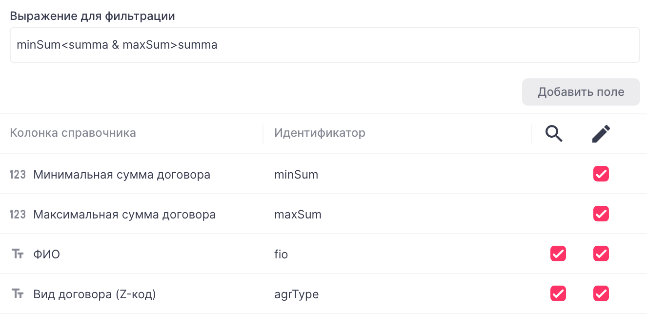The width and height of the screenshot is (647, 326).
Task: Toggle edit checkbox for fio row
Action: tap(601, 254)
